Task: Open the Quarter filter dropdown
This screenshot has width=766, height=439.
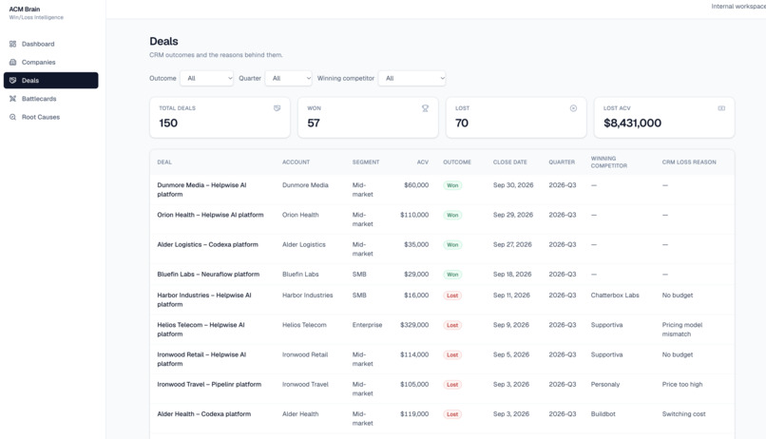Action: (288, 78)
